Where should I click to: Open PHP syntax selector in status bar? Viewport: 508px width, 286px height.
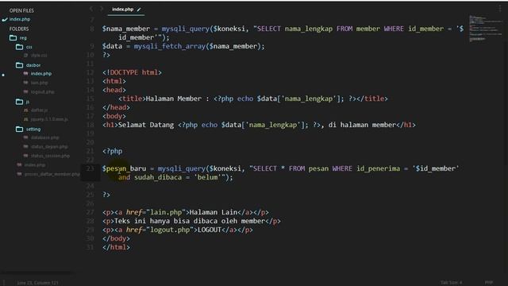click(489, 283)
